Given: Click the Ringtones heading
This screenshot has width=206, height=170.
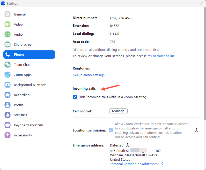Looking at the screenshot, I should tap(81, 68).
